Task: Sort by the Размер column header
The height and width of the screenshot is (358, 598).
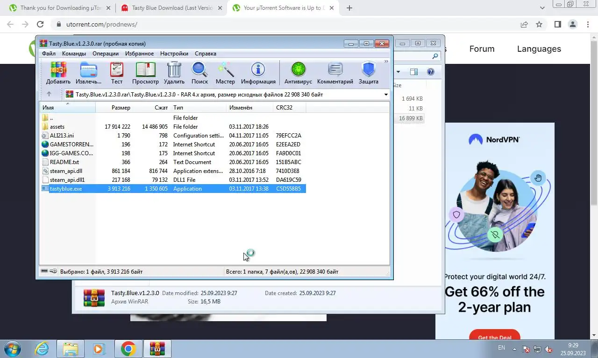Action: coord(114,108)
